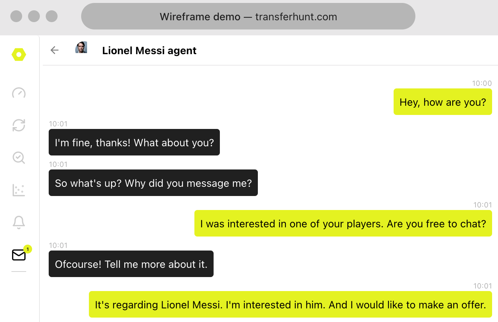
Task: Select the 'interested in one of your players' bubble
Action: (x=343, y=224)
